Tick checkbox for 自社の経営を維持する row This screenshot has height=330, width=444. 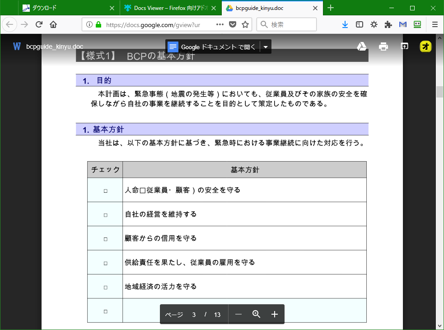click(x=106, y=215)
